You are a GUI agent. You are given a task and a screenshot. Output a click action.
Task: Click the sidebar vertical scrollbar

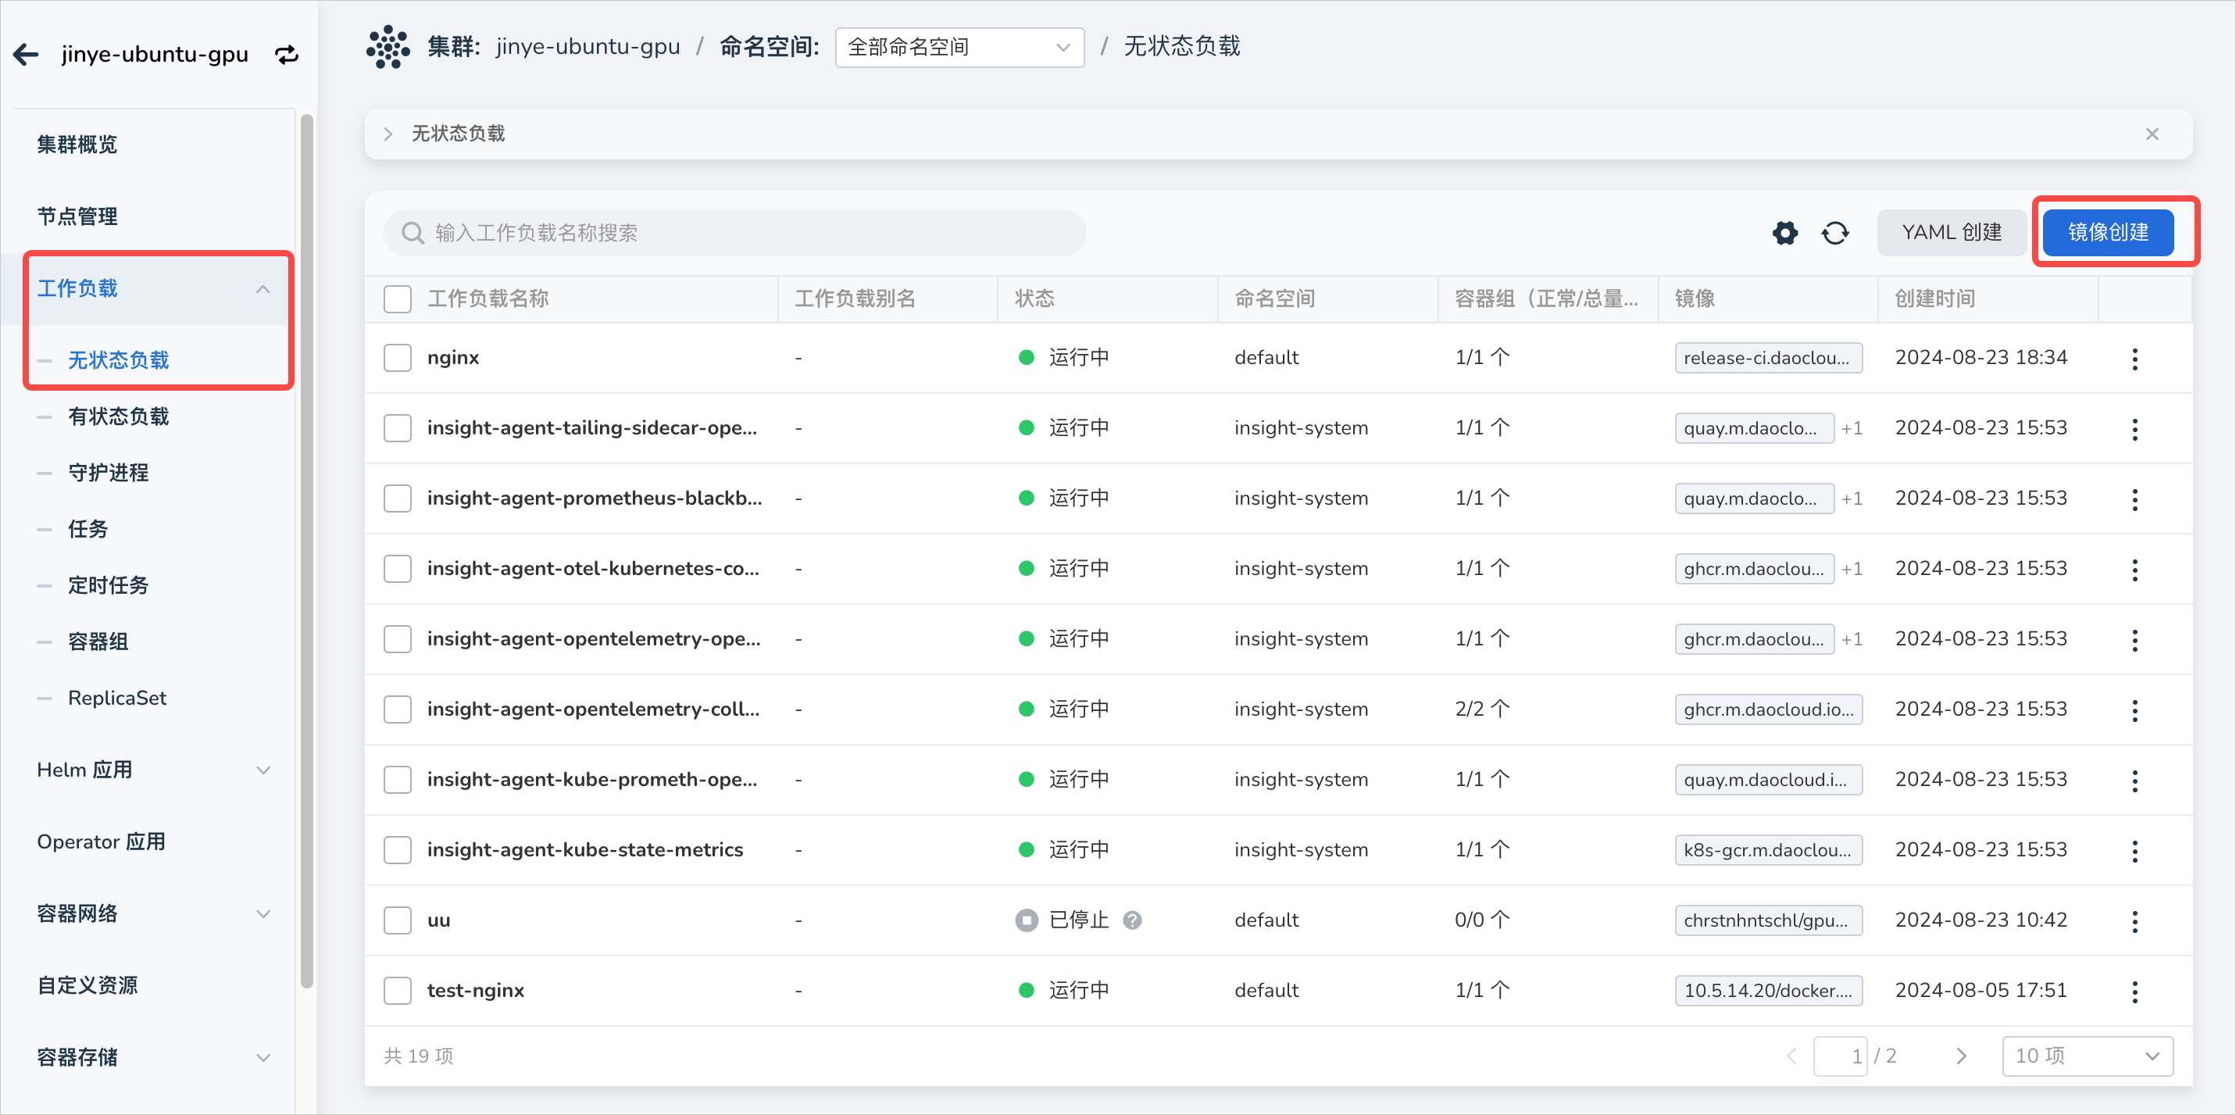coord(306,552)
